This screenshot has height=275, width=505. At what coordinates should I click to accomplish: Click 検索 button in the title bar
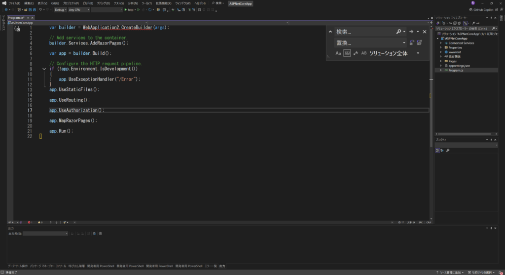click(x=217, y=3)
